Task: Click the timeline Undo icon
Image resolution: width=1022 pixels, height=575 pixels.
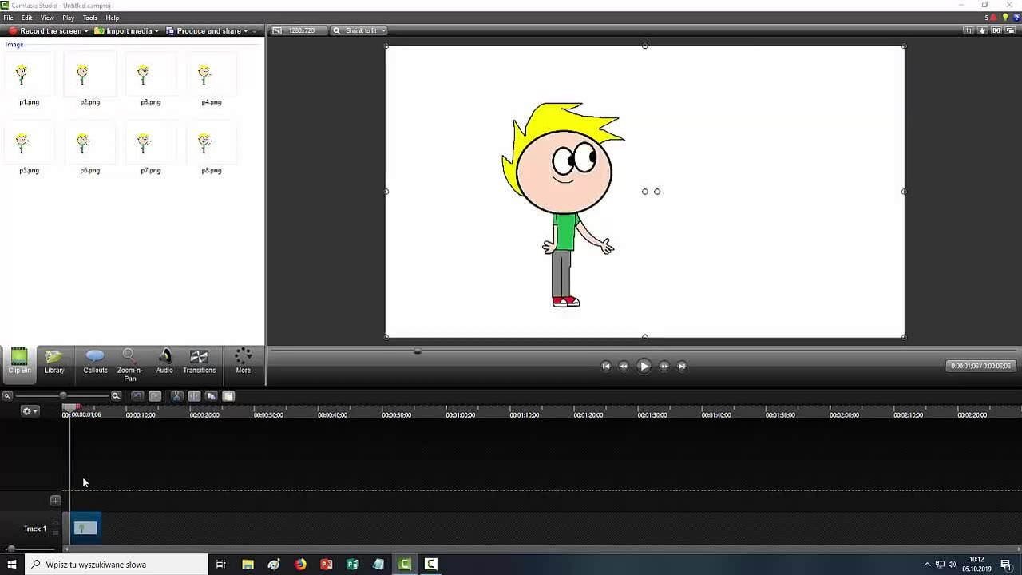Action: (x=137, y=396)
